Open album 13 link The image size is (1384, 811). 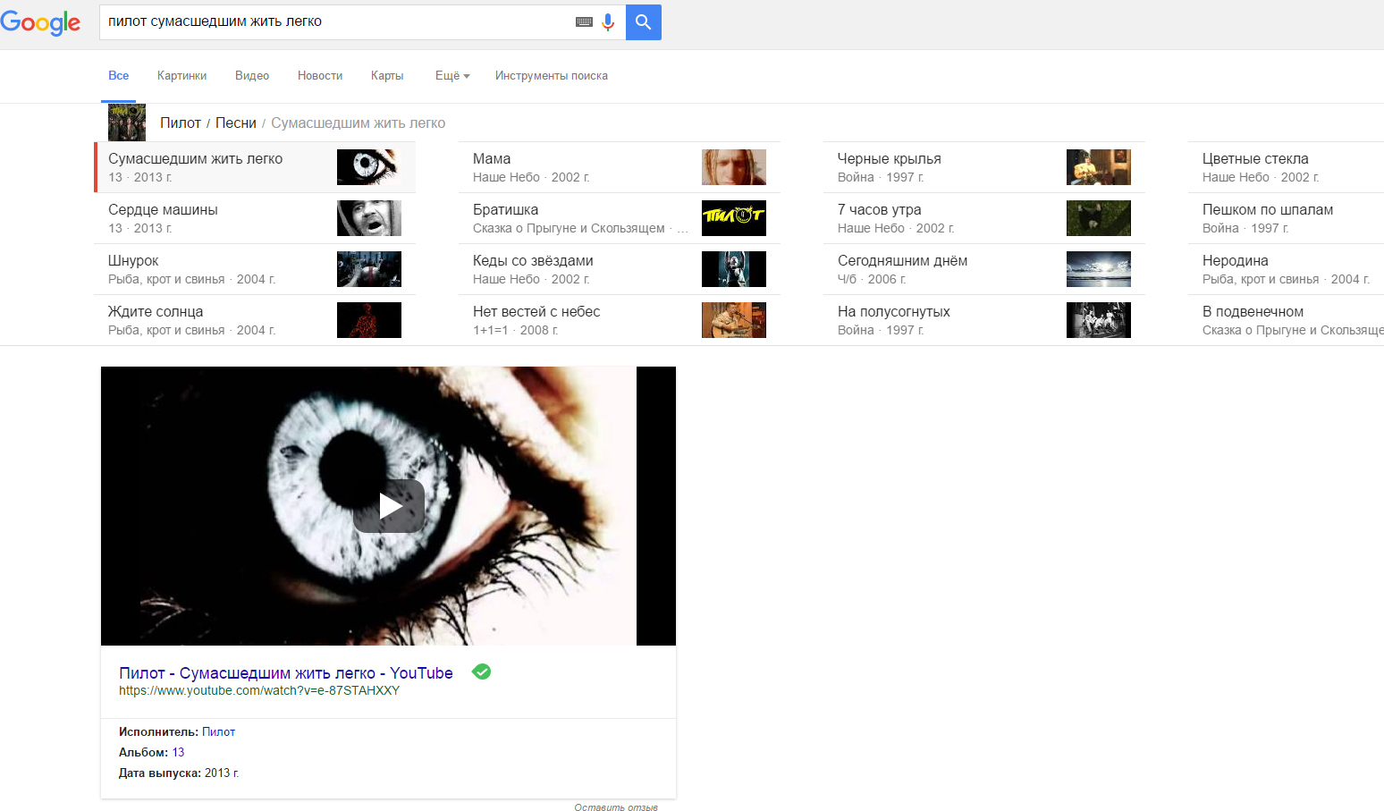[x=178, y=752]
